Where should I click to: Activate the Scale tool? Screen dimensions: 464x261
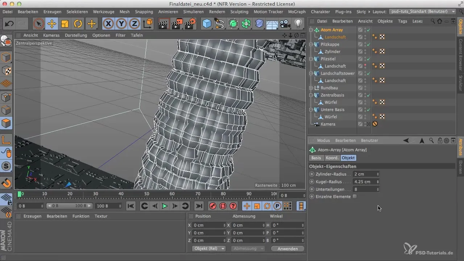pyautogui.click(x=65, y=24)
